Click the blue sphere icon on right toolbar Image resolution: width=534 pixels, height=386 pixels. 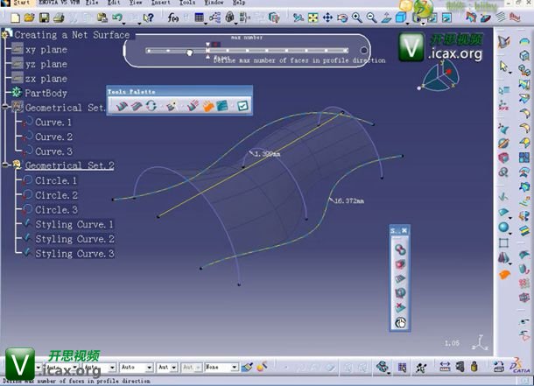(x=503, y=227)
